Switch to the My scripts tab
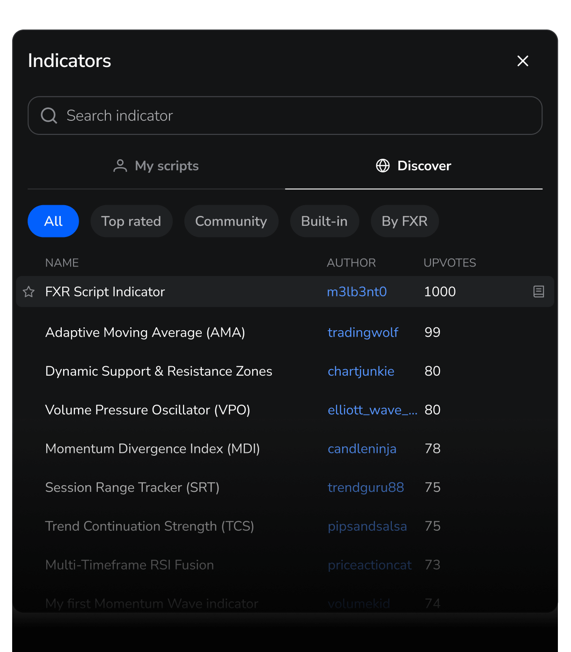The width and height of the screenshot is (571, 652). (156, 166)
